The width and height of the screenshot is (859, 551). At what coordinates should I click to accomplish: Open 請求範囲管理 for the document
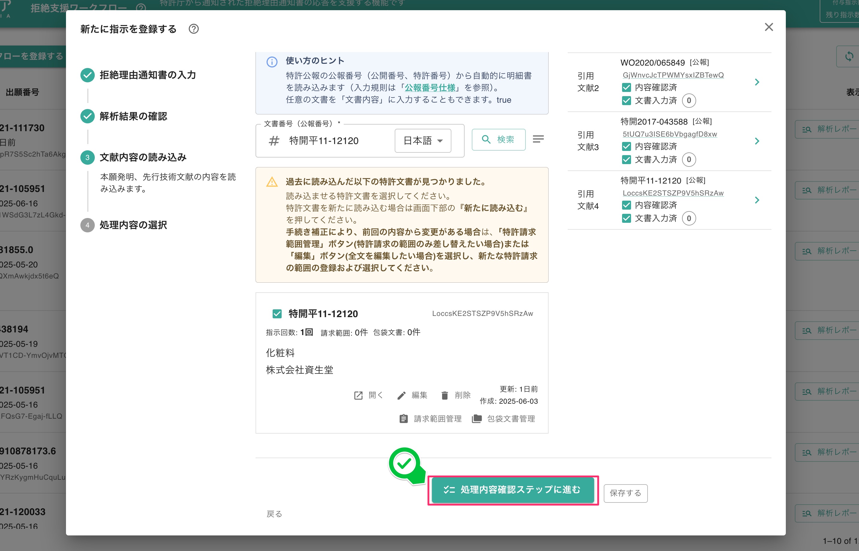point(430,419)
